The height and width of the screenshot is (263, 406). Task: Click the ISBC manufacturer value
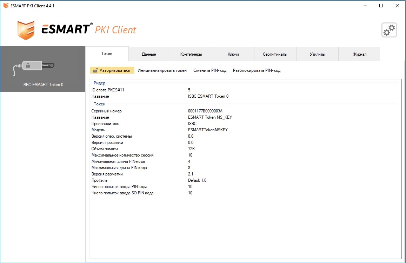[x=192, y=124]
